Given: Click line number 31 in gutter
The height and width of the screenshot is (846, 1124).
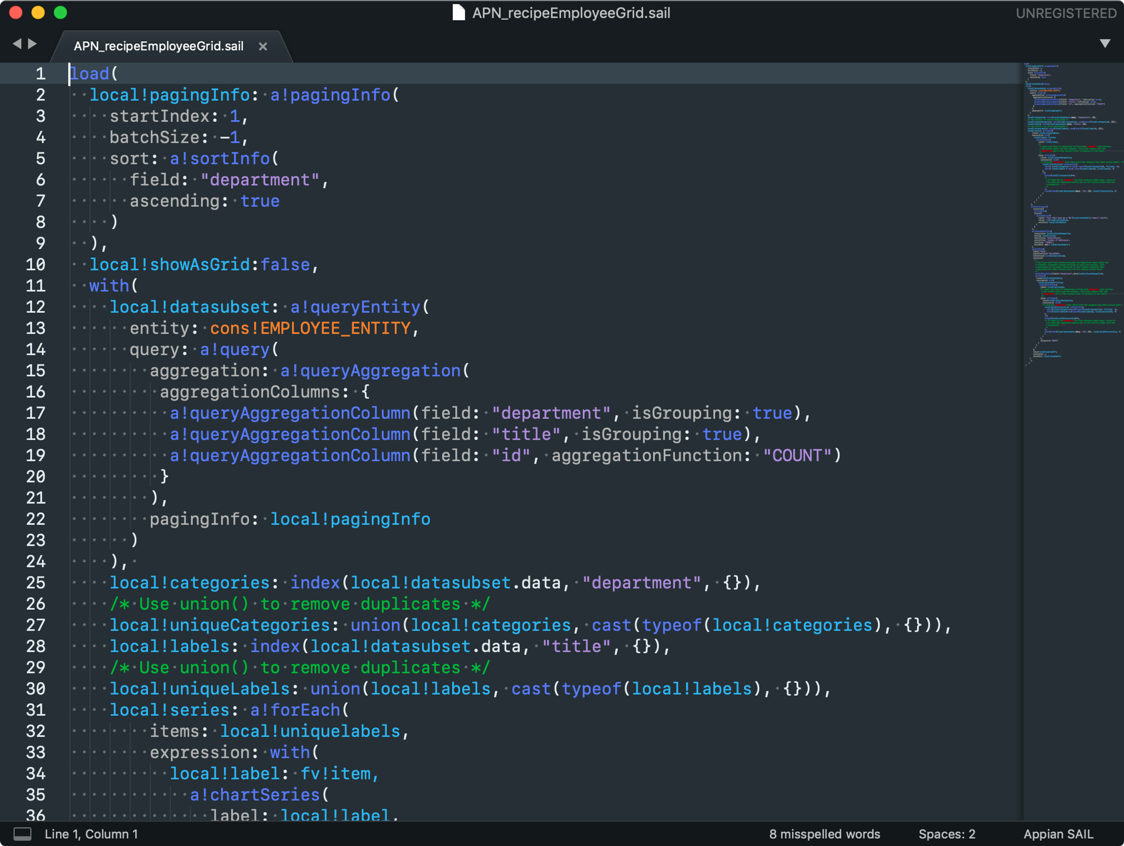Looking at the screenshot, I should click(x=36, y=710).
